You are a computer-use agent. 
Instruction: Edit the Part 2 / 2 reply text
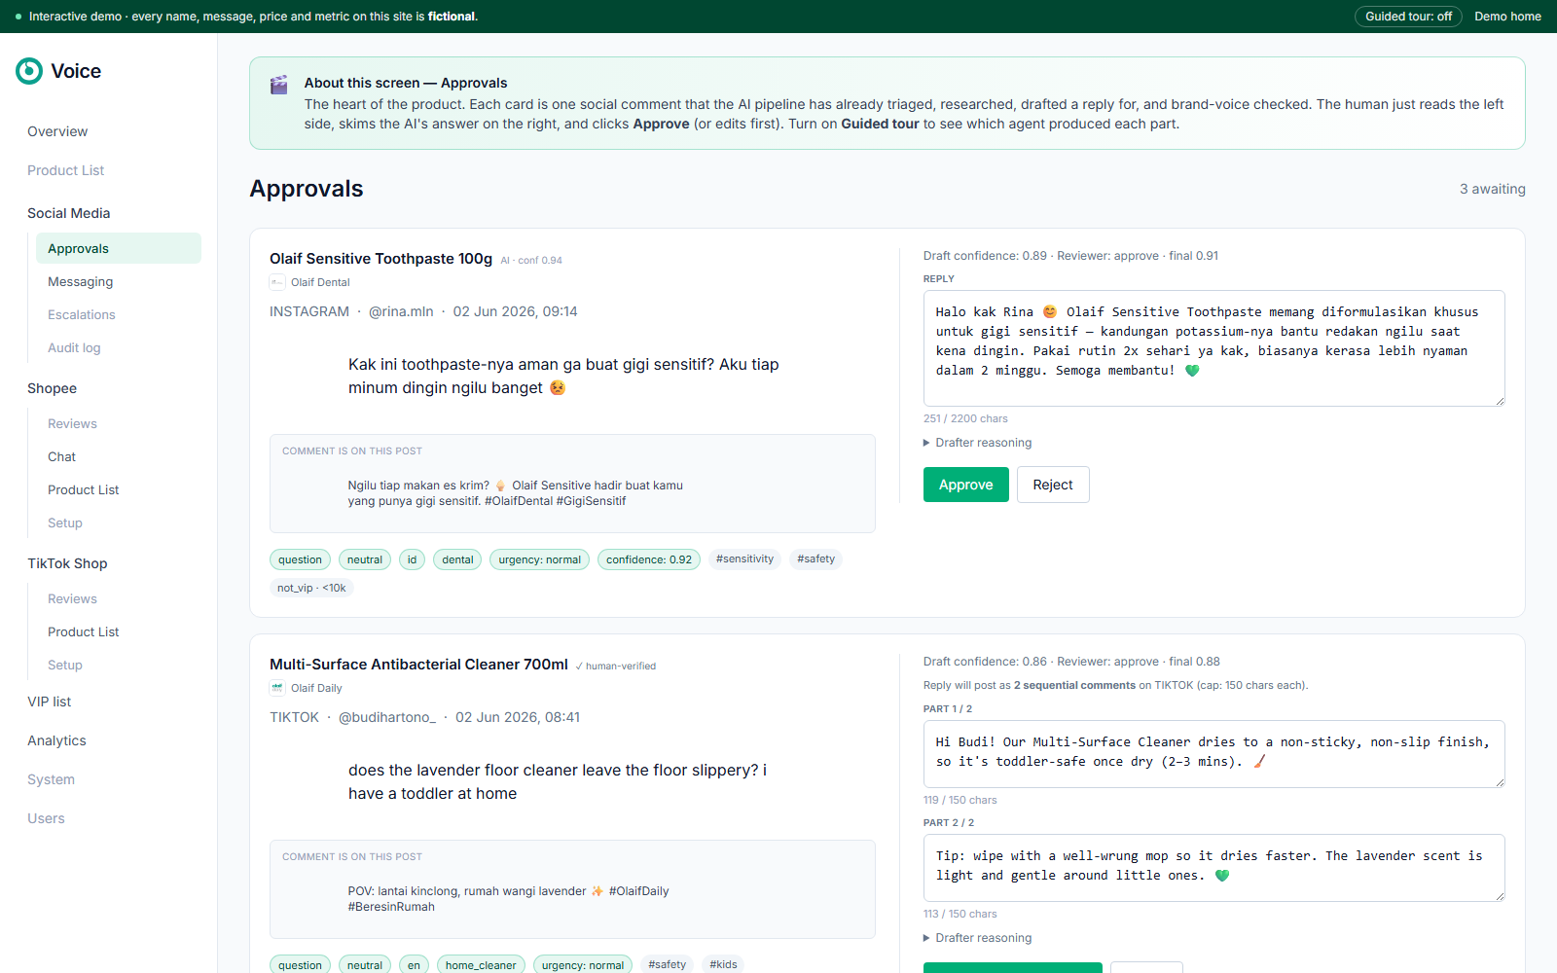pyautogui.click(x=1213, y=867)
